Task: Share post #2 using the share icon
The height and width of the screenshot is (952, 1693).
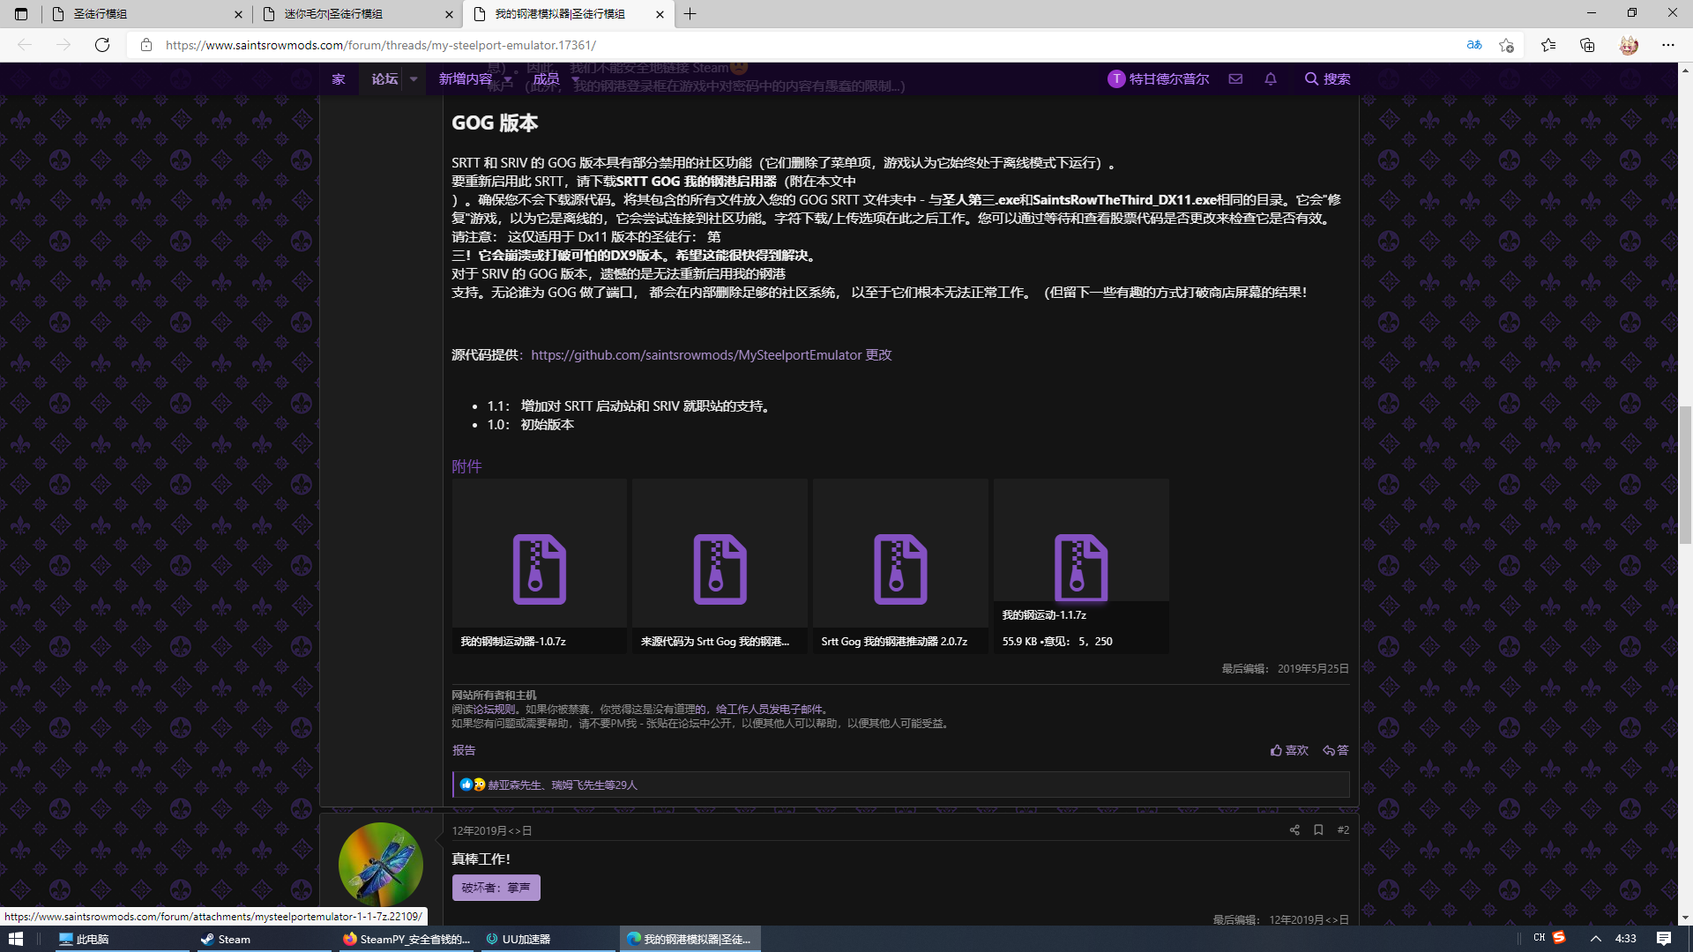Action: coord(1294,829)
